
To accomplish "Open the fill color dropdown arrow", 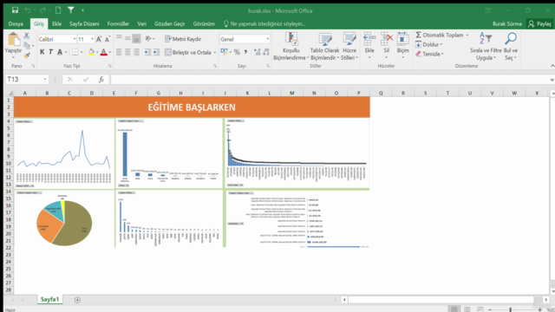I will point(97,52).
